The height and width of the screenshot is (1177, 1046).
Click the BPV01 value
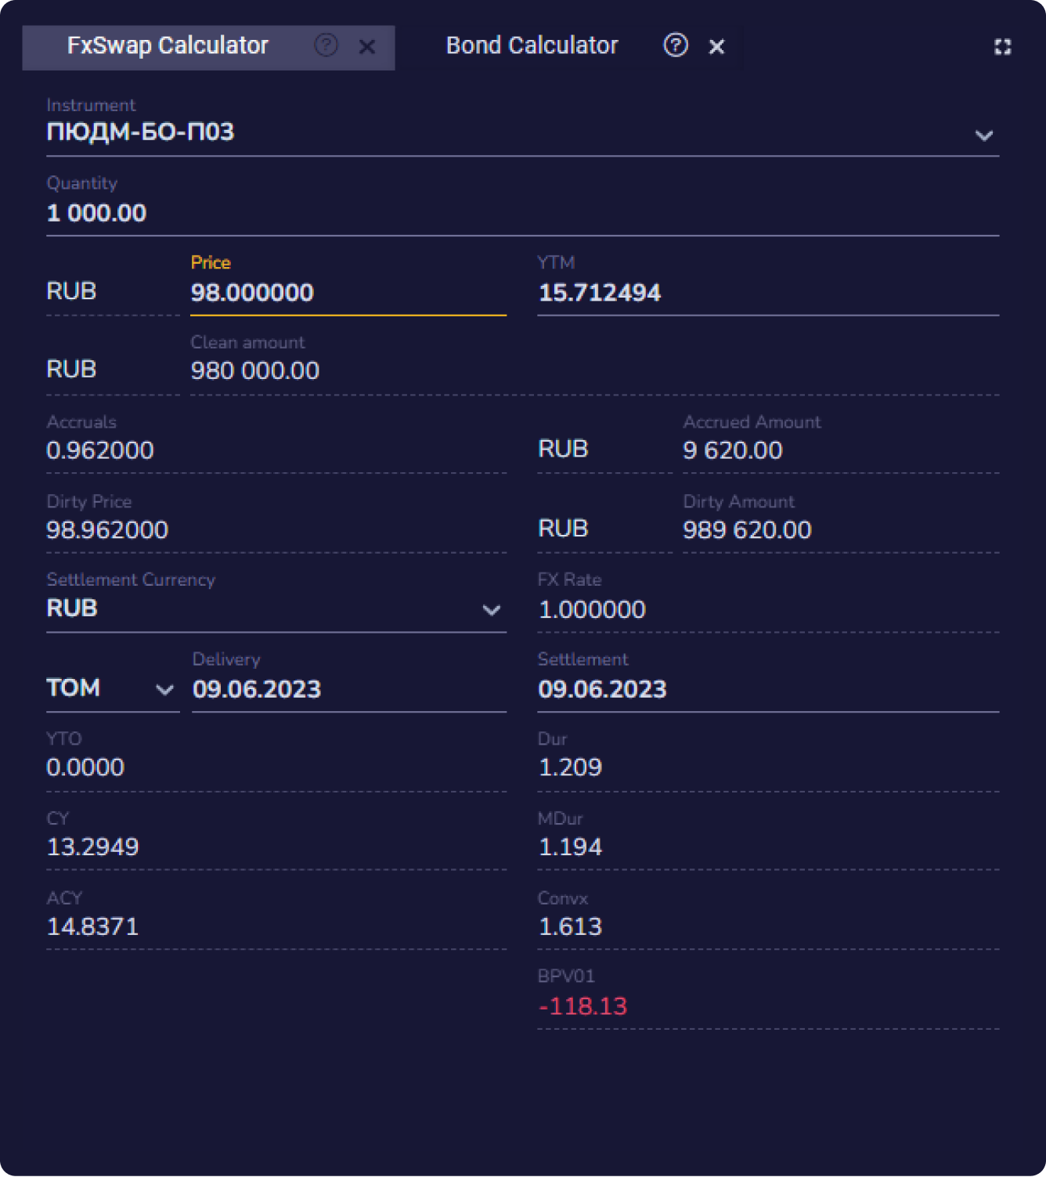(x=583, y=1006)
